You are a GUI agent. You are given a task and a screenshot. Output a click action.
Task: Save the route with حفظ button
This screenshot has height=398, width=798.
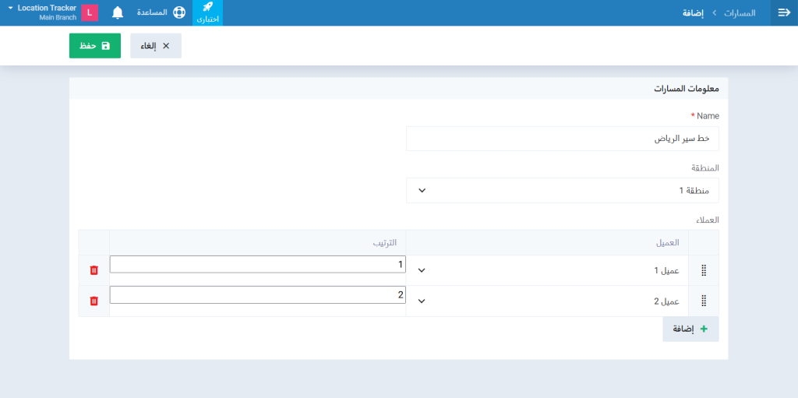point(95,46)
